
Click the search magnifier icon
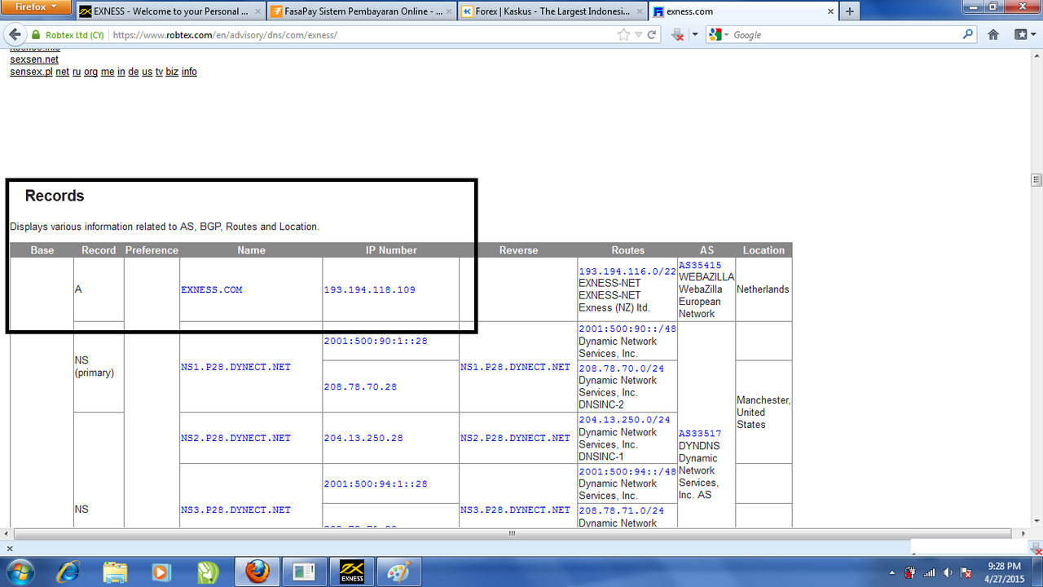point(968,35)
